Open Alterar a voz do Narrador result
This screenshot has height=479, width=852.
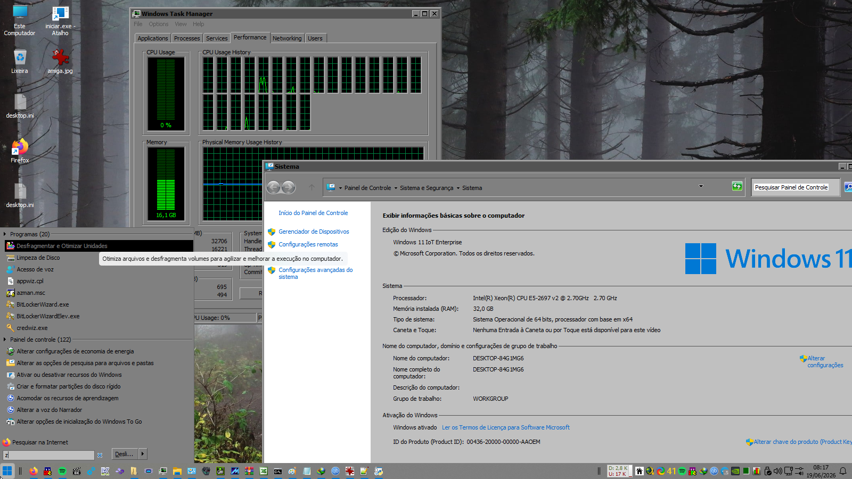point(99,410)
